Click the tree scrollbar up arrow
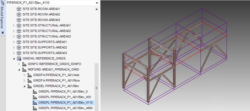The height and width of the screenshot is (111, 250). coord(97,9)
